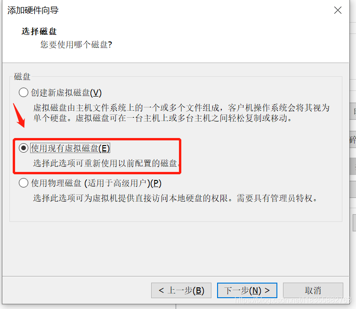Image resolution: width=356 pixels, height=309 pixels.
Task: Click the 创建新虚拟磁盘(V) label text
Action: (x=66, y=93)
